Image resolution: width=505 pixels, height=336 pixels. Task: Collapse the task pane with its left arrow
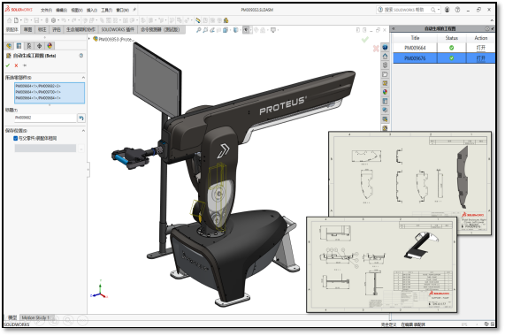point(394,28)
